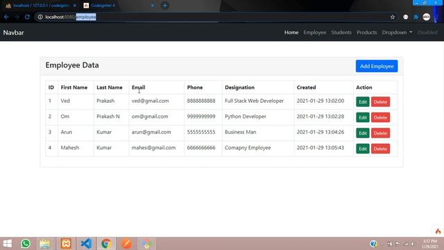Open the browser profile avatar
Image resolution: width=444 pixels, height=250 pixels.
(427, 17)
